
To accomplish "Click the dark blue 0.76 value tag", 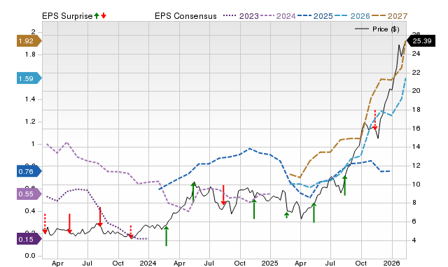I will click(29, 171).
